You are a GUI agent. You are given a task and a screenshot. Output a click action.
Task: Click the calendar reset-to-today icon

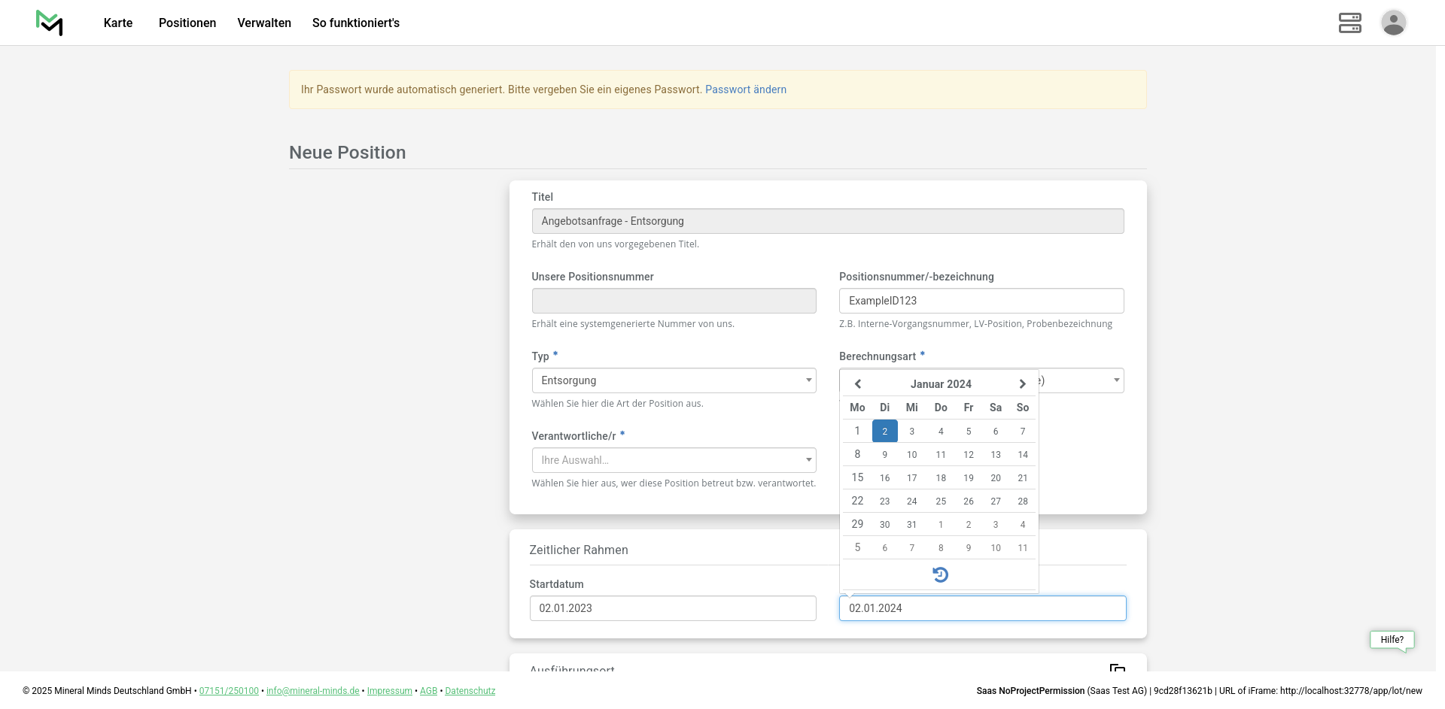[940, 575]
